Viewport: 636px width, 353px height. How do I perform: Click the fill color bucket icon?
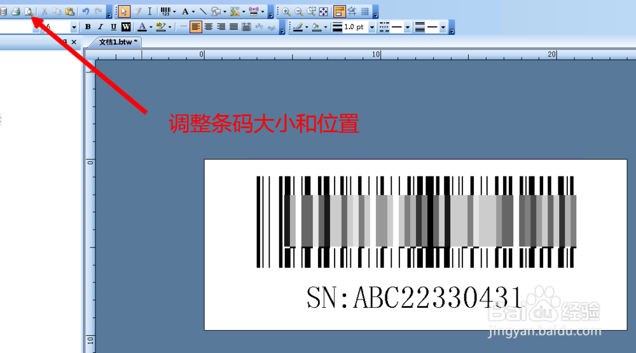[317, 27]
